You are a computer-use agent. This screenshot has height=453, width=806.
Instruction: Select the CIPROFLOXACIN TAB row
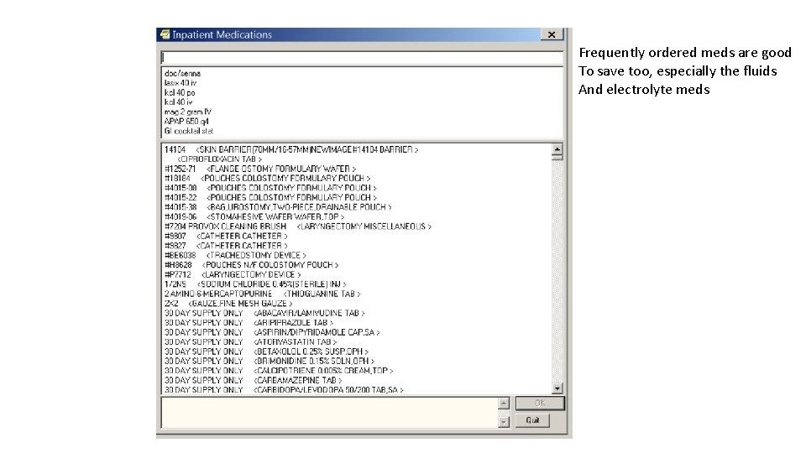219,159
